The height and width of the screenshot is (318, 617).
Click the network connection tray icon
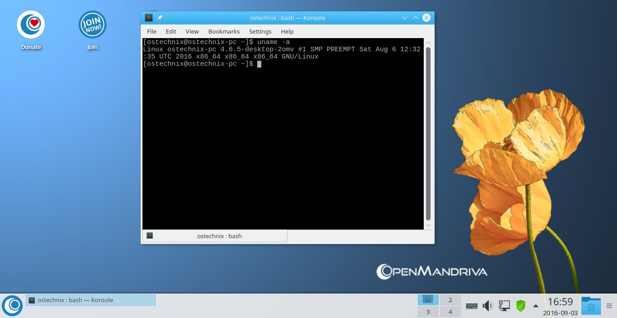pos(504,305)
